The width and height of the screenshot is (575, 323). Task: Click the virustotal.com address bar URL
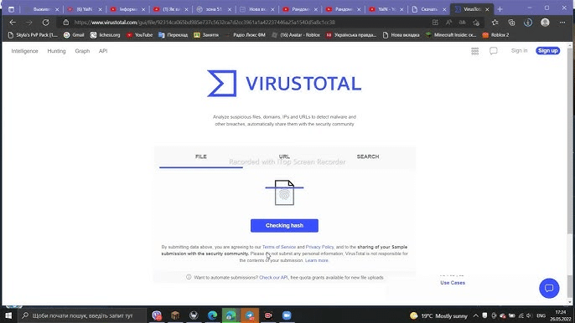click(x=205, y=23)
